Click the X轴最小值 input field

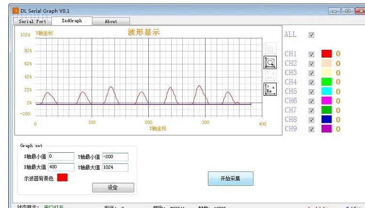click(x=61, y=156)
